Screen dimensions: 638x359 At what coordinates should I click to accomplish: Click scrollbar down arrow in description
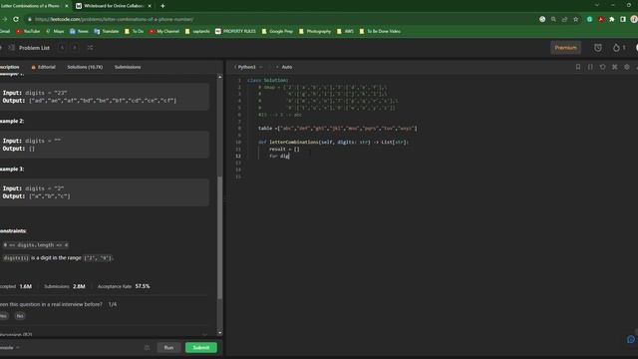[219, 333]
